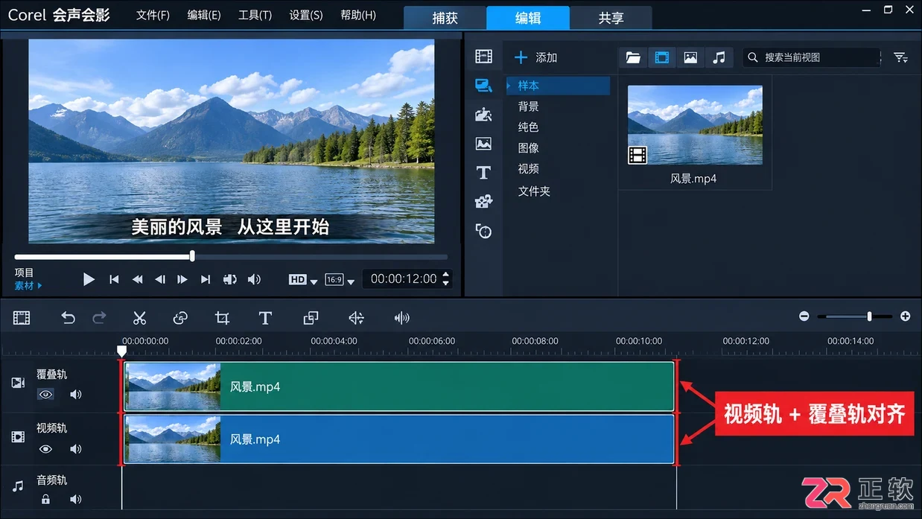
Task: Open the preview volume speaker dropdown
Action: (x=254, y=279)
